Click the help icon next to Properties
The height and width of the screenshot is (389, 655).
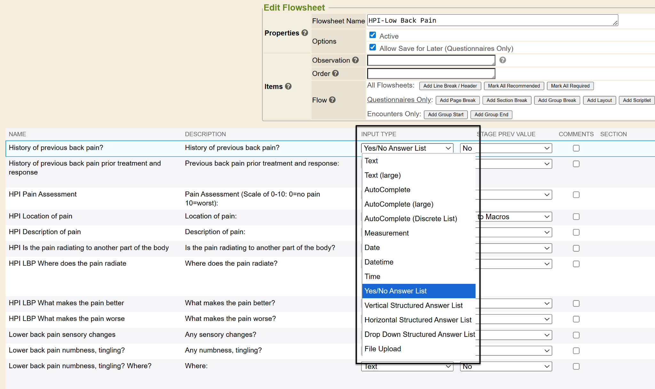(x=305, y=33)
